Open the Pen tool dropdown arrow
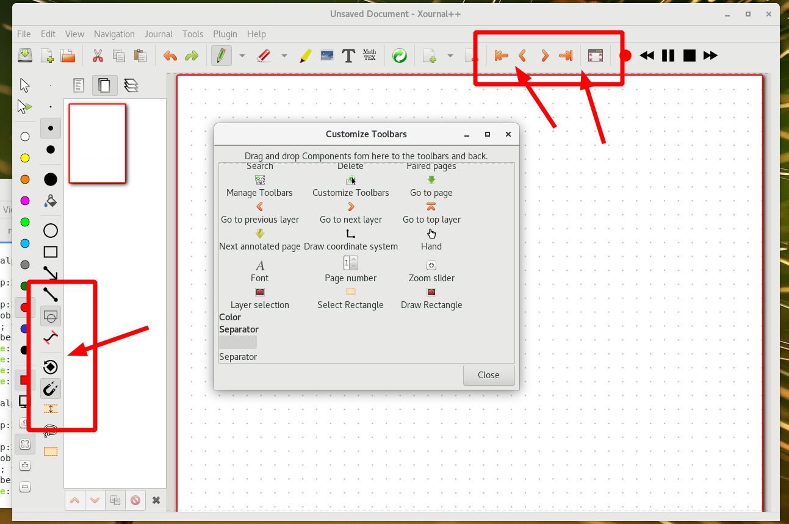The height and width of the screenshot is (524, 789). pos(242,56)
